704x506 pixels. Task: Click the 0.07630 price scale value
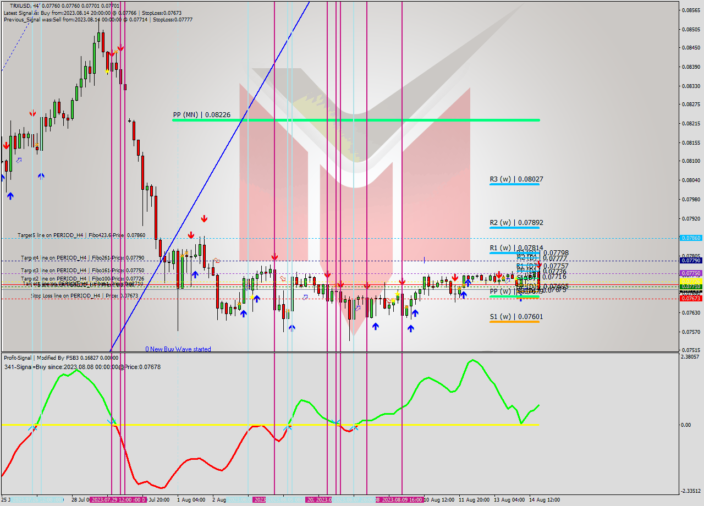[691, 313]
